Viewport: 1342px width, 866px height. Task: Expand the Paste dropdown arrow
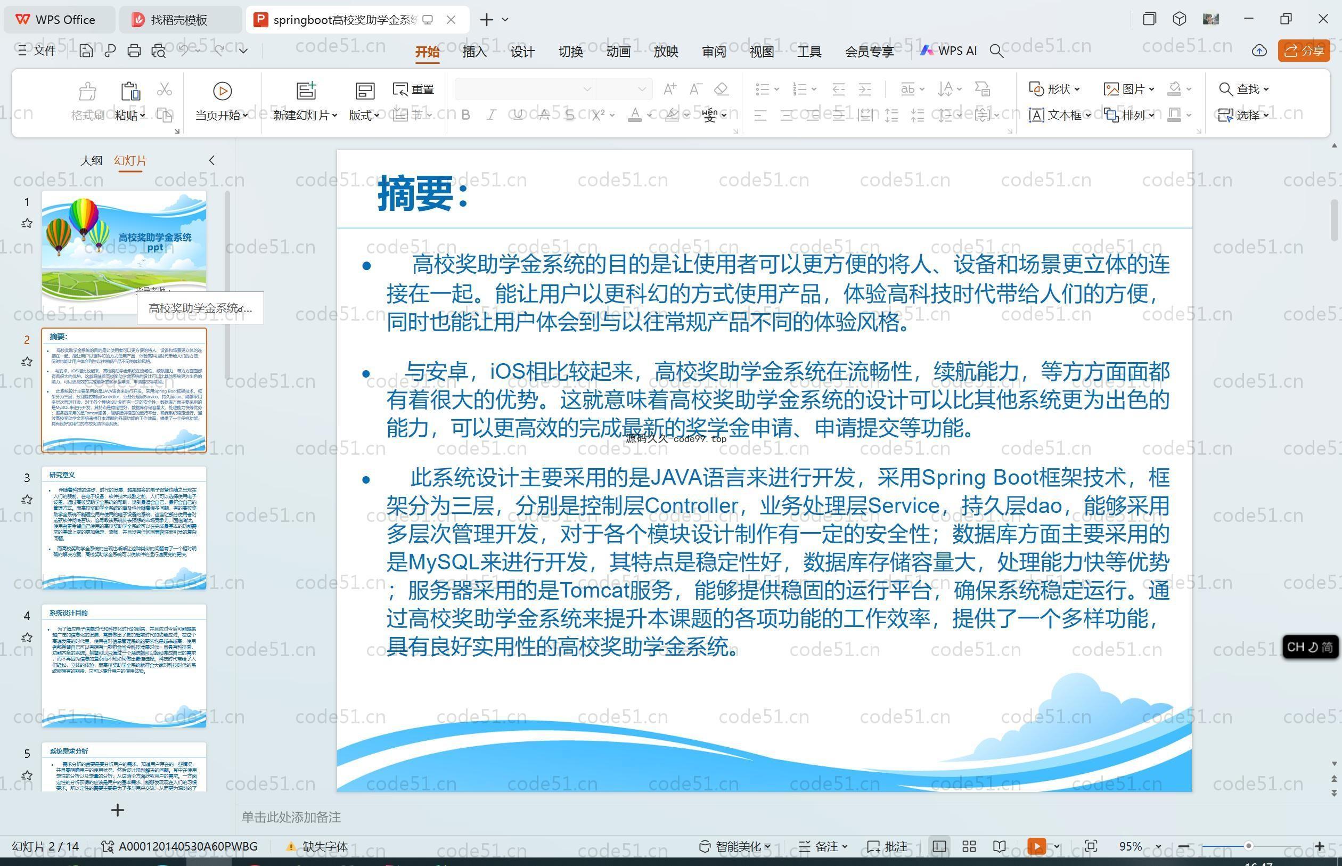pyautogui.click(x=143, y=115)
